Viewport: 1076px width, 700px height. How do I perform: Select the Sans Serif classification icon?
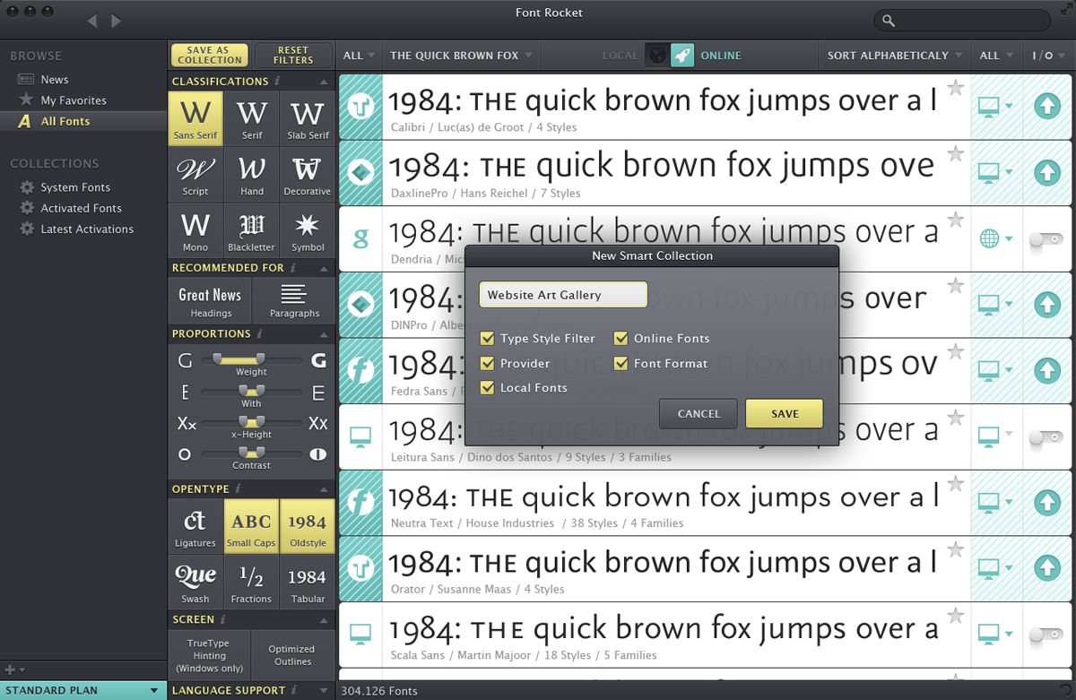195,117
